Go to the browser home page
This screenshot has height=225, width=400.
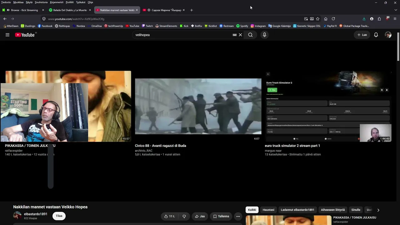pos(326,19)
